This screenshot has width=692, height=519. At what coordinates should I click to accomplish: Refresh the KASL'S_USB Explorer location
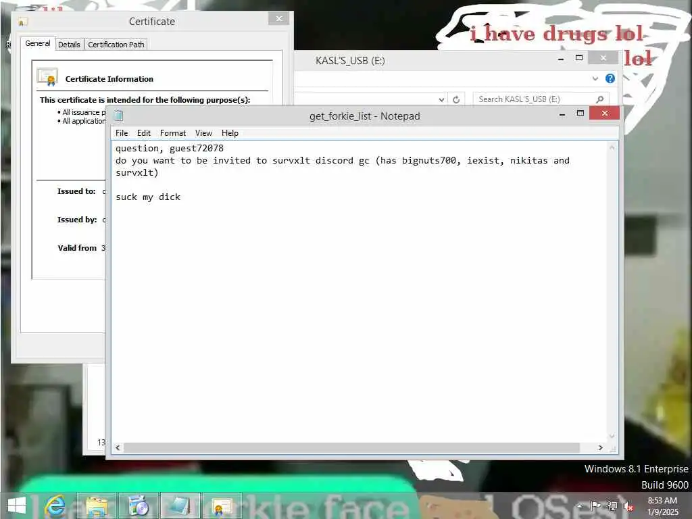click(456, 99)
